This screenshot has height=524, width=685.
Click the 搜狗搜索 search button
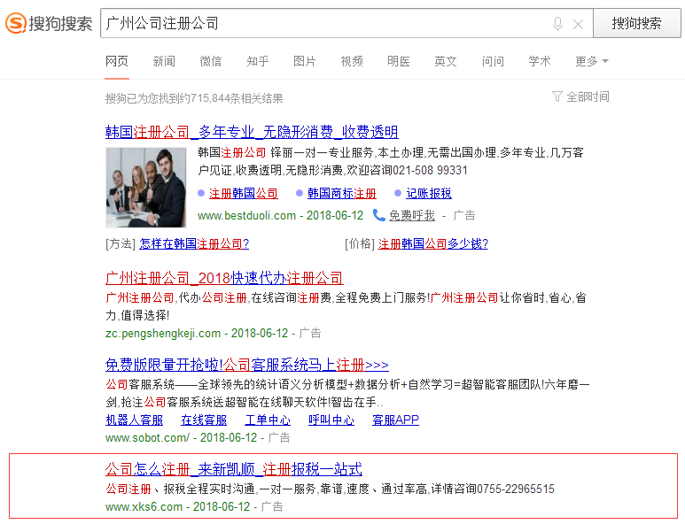636,23
